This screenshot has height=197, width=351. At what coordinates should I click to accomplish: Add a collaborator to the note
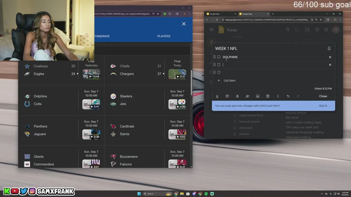tap(247, 96)
